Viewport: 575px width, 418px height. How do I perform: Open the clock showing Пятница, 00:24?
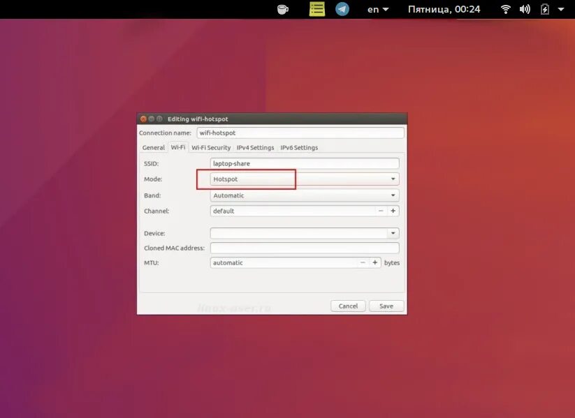pos(444,8)
